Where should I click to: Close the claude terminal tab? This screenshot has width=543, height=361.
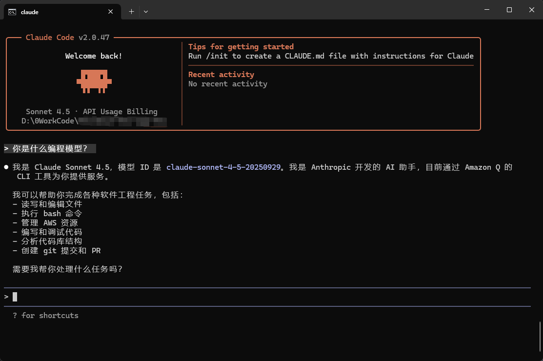tap(110, 12)
